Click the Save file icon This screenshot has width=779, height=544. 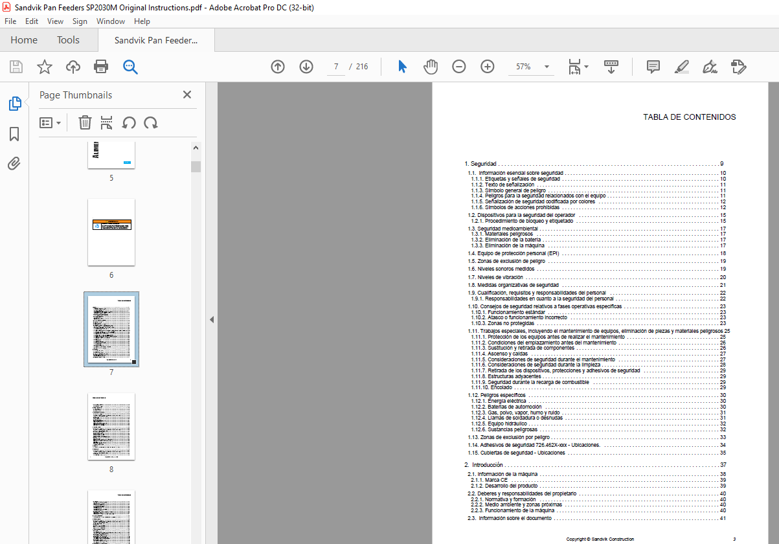16,67
